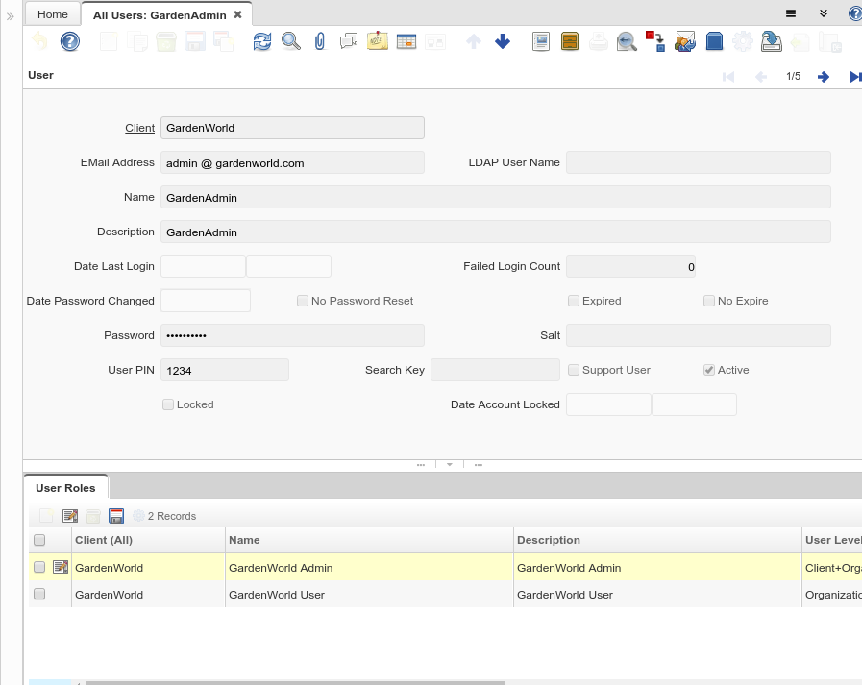Toggle grid view in the toolbar
The width and height of the screenshot is (862, 685).
coord(406,41)
